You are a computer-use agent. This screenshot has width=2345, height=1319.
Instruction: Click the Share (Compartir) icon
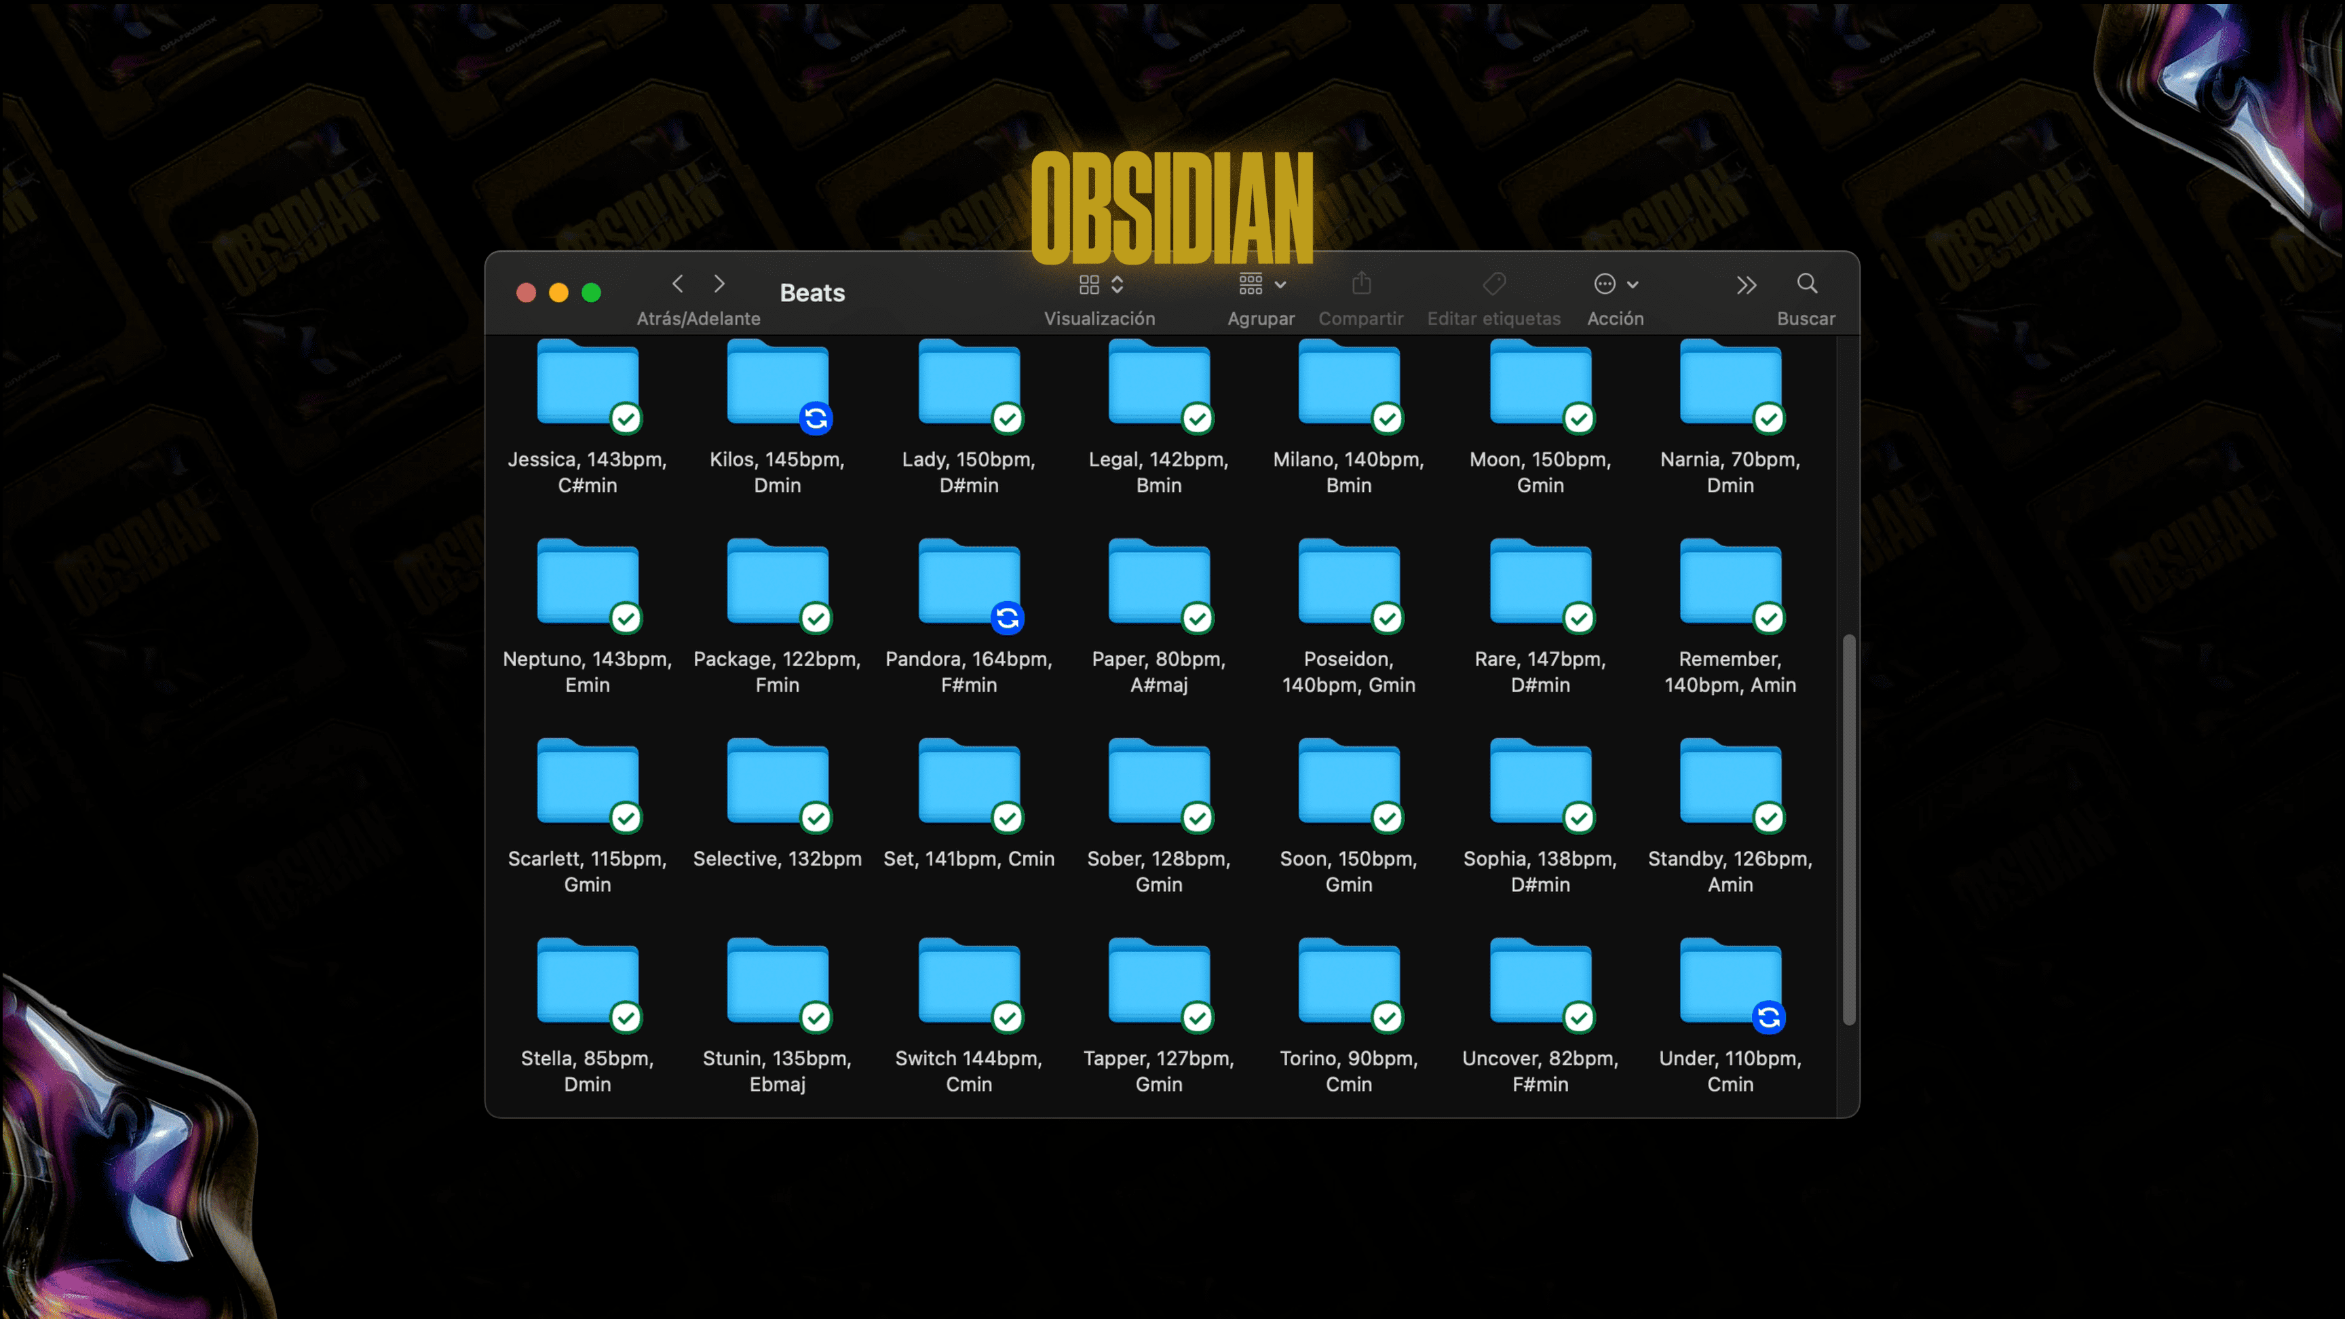point(1361,284)
